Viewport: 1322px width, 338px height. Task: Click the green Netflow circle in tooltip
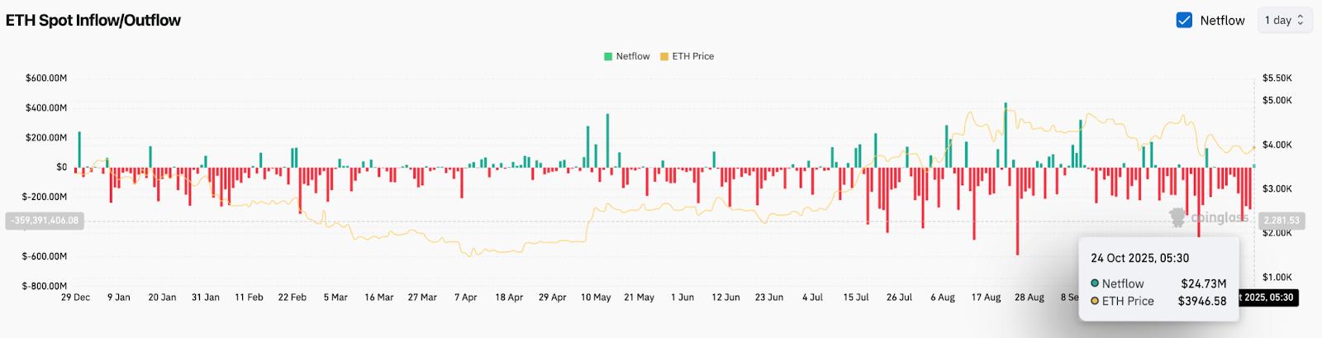coord(1095,283)
